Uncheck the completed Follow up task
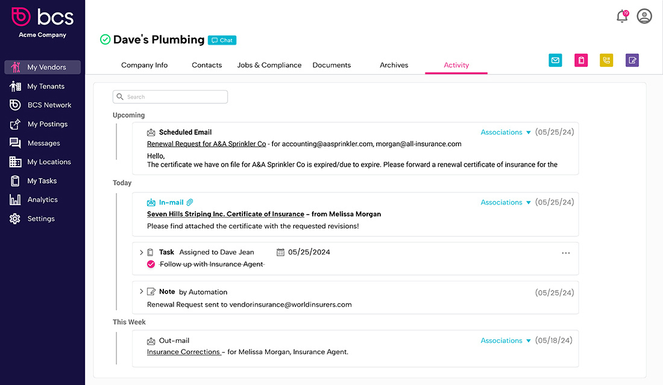The width and height of the screenshot is (663, 385). tap(151, 264)
